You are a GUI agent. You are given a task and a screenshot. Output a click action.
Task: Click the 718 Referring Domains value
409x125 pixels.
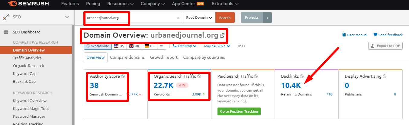coord(329,94)
